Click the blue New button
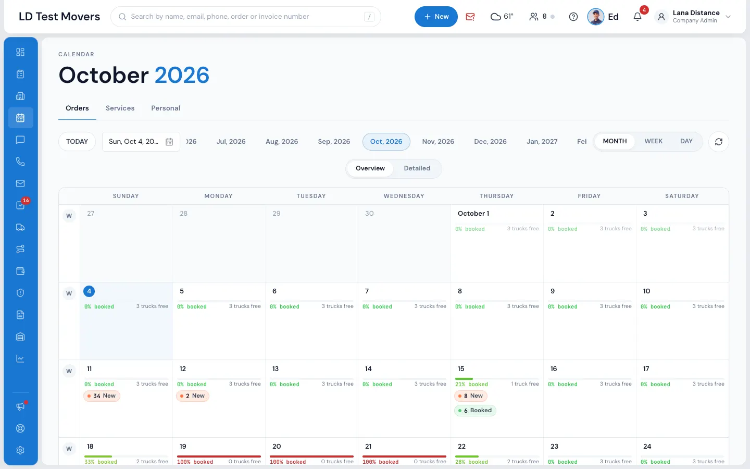Viewport: 750px width, 469px height. tap(436, 17)
